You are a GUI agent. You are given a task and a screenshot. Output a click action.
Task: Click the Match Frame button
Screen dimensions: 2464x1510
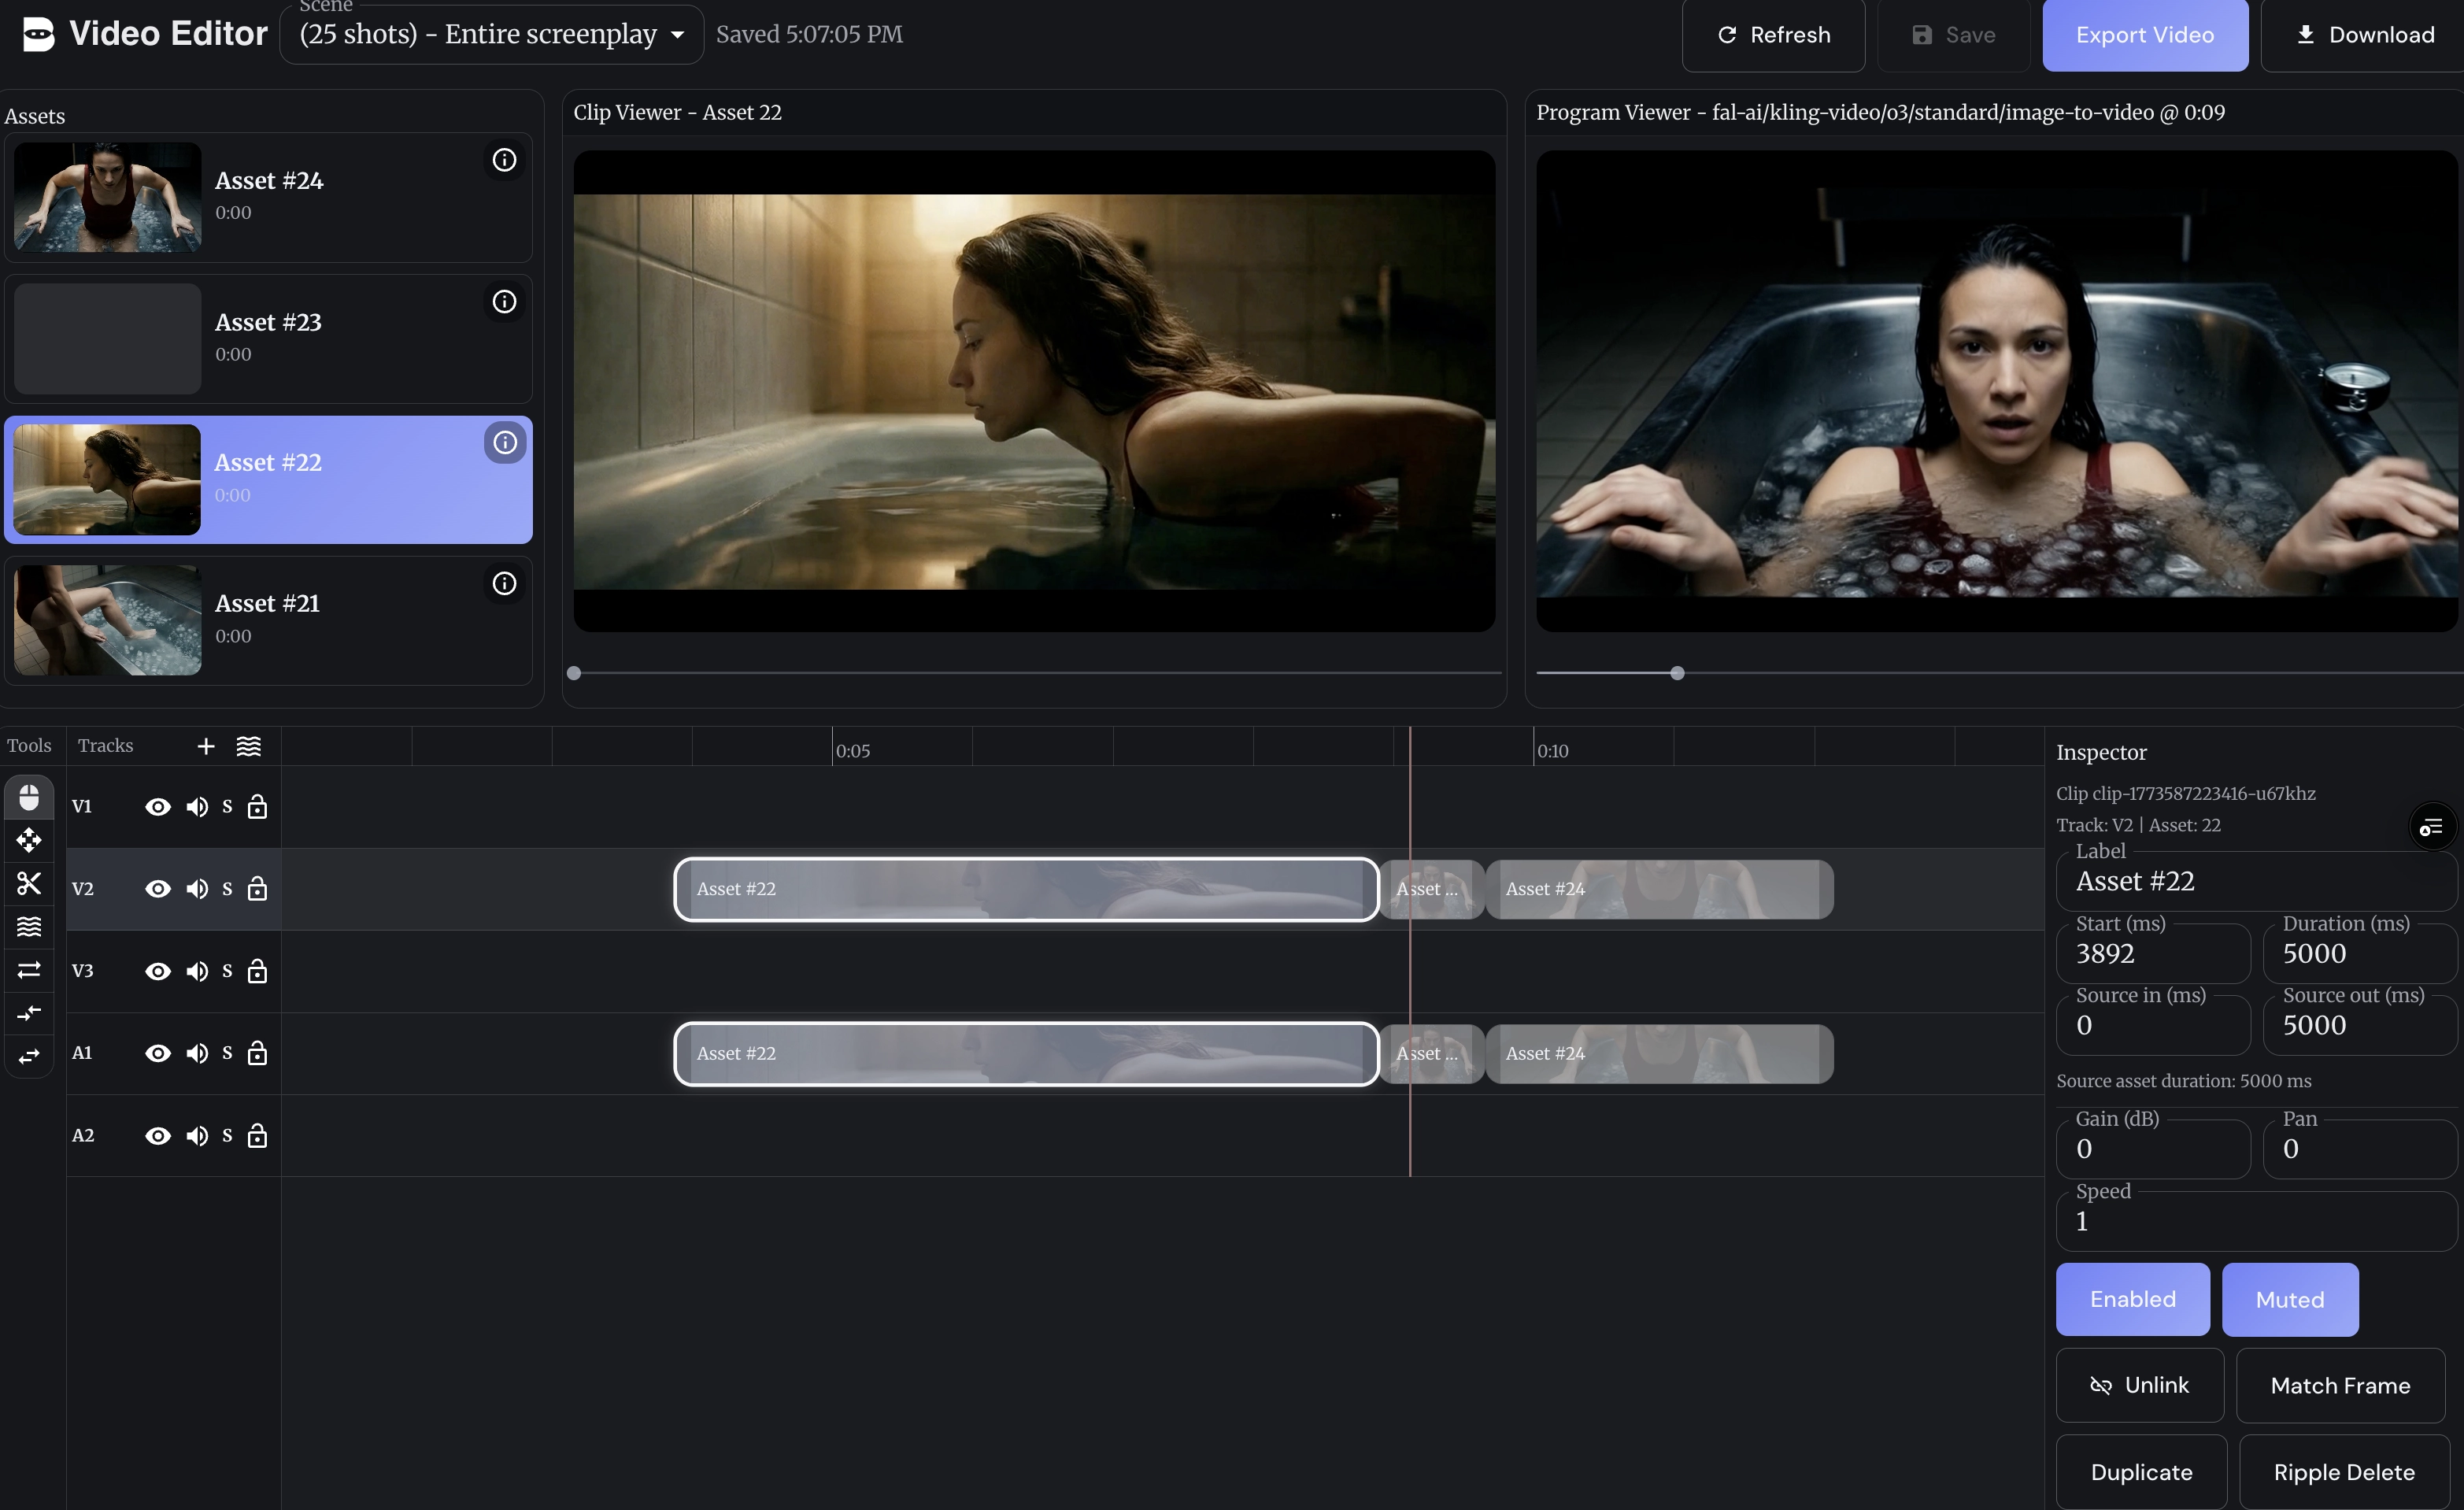pyautogui.click(x=2340, y=1385)
